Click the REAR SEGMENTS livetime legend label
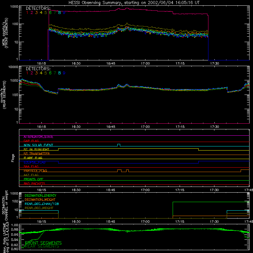Image resolution: width=253 pixels, height=253 pixels. pos(42,246)
